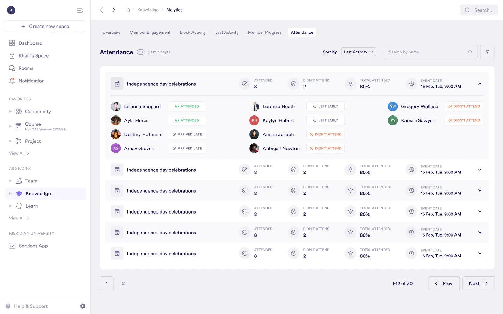Select the Knowledge space in the sidebar
This screenshot has width=503, height=314.
38,193
